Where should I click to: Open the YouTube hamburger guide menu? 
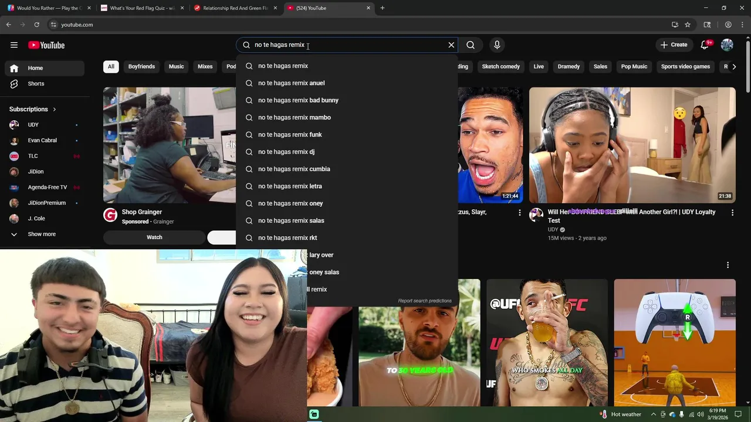pyautogui.click(x=14, y=45)
